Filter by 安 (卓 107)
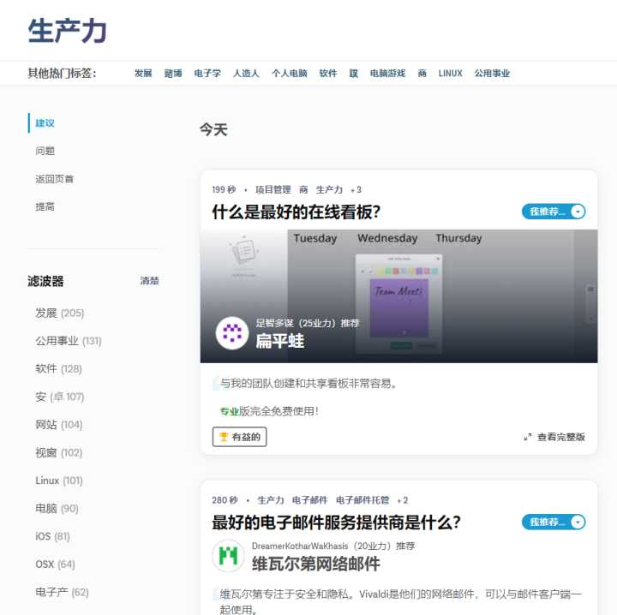Viewport: 617px width, 615px height. [60, 397]
